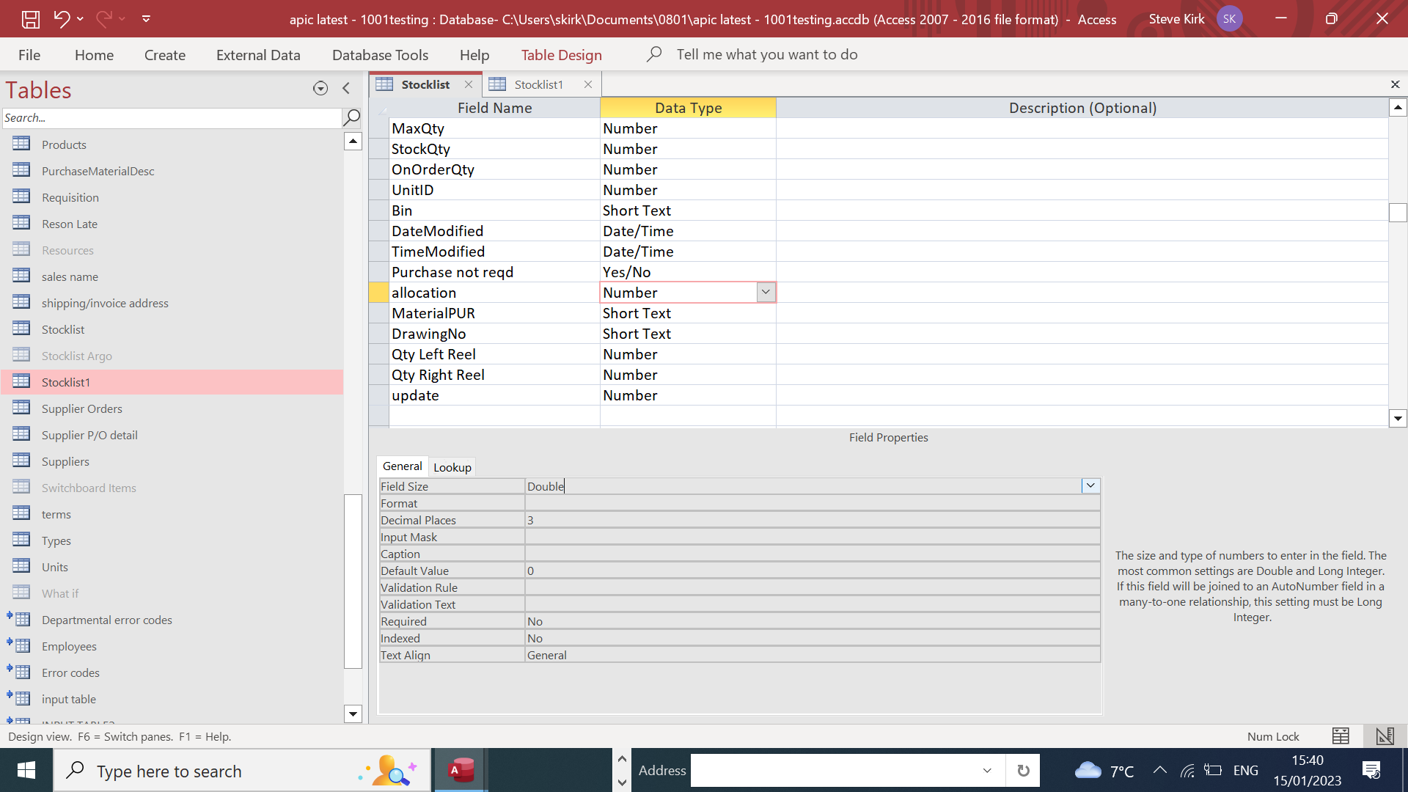This screenshot has height=792, width=1408.
Task: Select the Employees linked table icon
Action: 19,645
